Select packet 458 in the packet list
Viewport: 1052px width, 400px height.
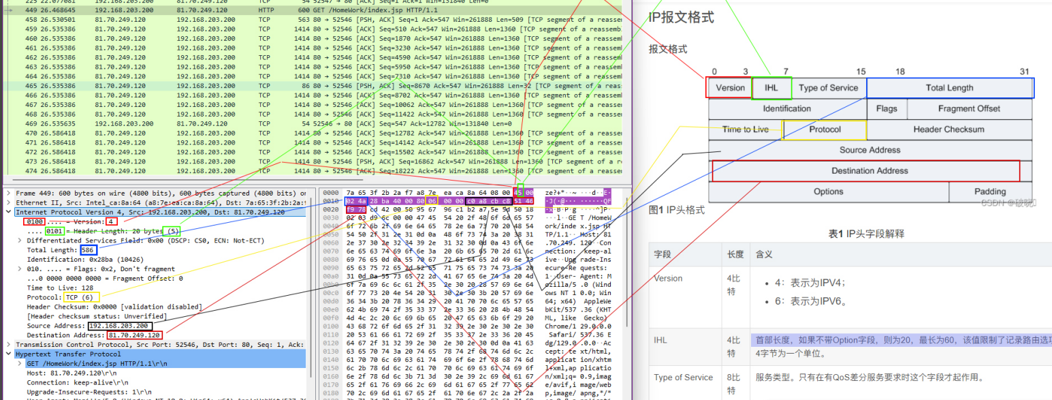tap(313, 20)
